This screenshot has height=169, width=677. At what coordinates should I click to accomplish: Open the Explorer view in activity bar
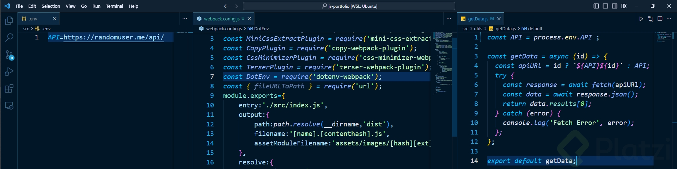point(9,21)
